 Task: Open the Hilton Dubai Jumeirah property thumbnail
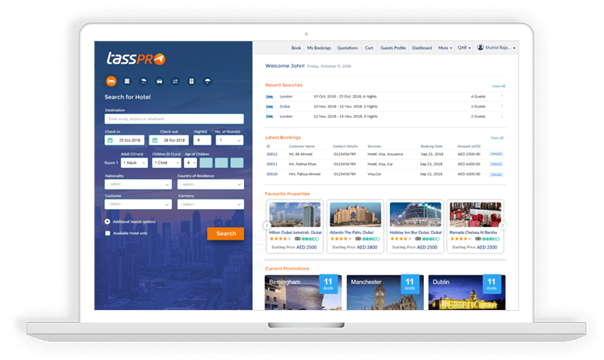295,215
